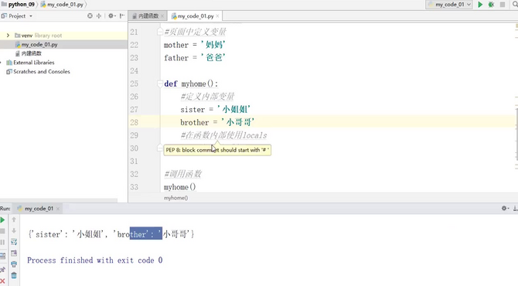The width and height of the screenshot is (518, 286).
Task: Select the 内建函数 file in project tree
Action: click(x=32, y=53)
